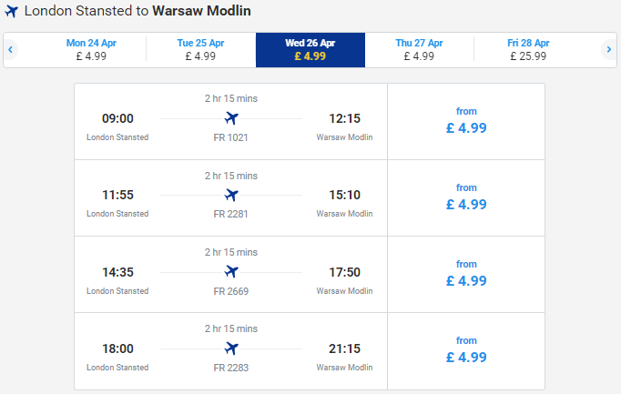Image resolution: width=621 pixels, height=394 pixels.
Task: Click the 21:15 Warsaw Modlin arrival time
Action: pos(344,349)
